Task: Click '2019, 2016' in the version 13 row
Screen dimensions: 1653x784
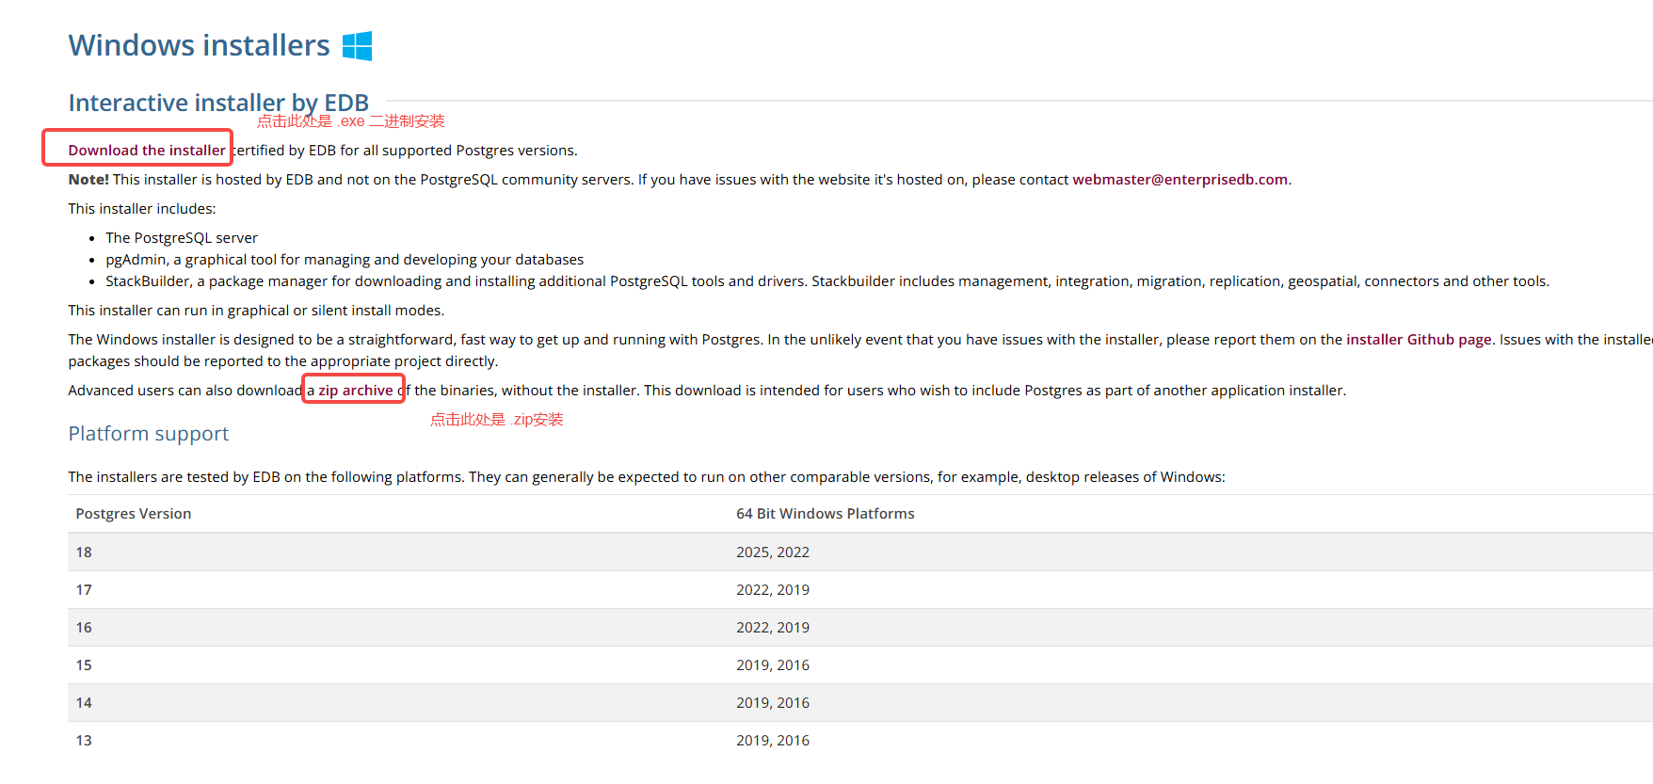Action: [773, 741]
